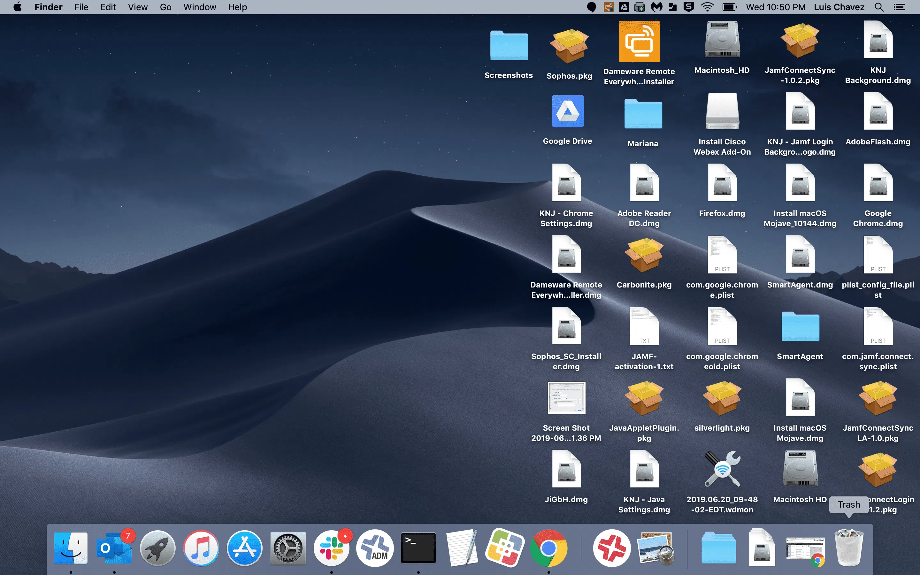Open Slack from the Dock
The width and height of the screenshot is (920, 575).
[332, 548]
